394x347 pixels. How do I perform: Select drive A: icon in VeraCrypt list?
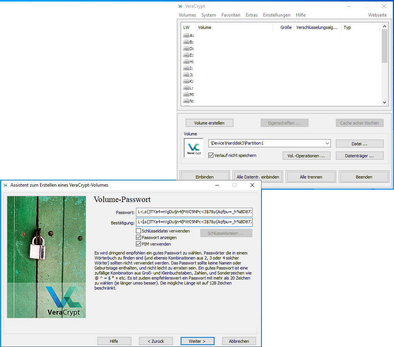pos(186,35)
